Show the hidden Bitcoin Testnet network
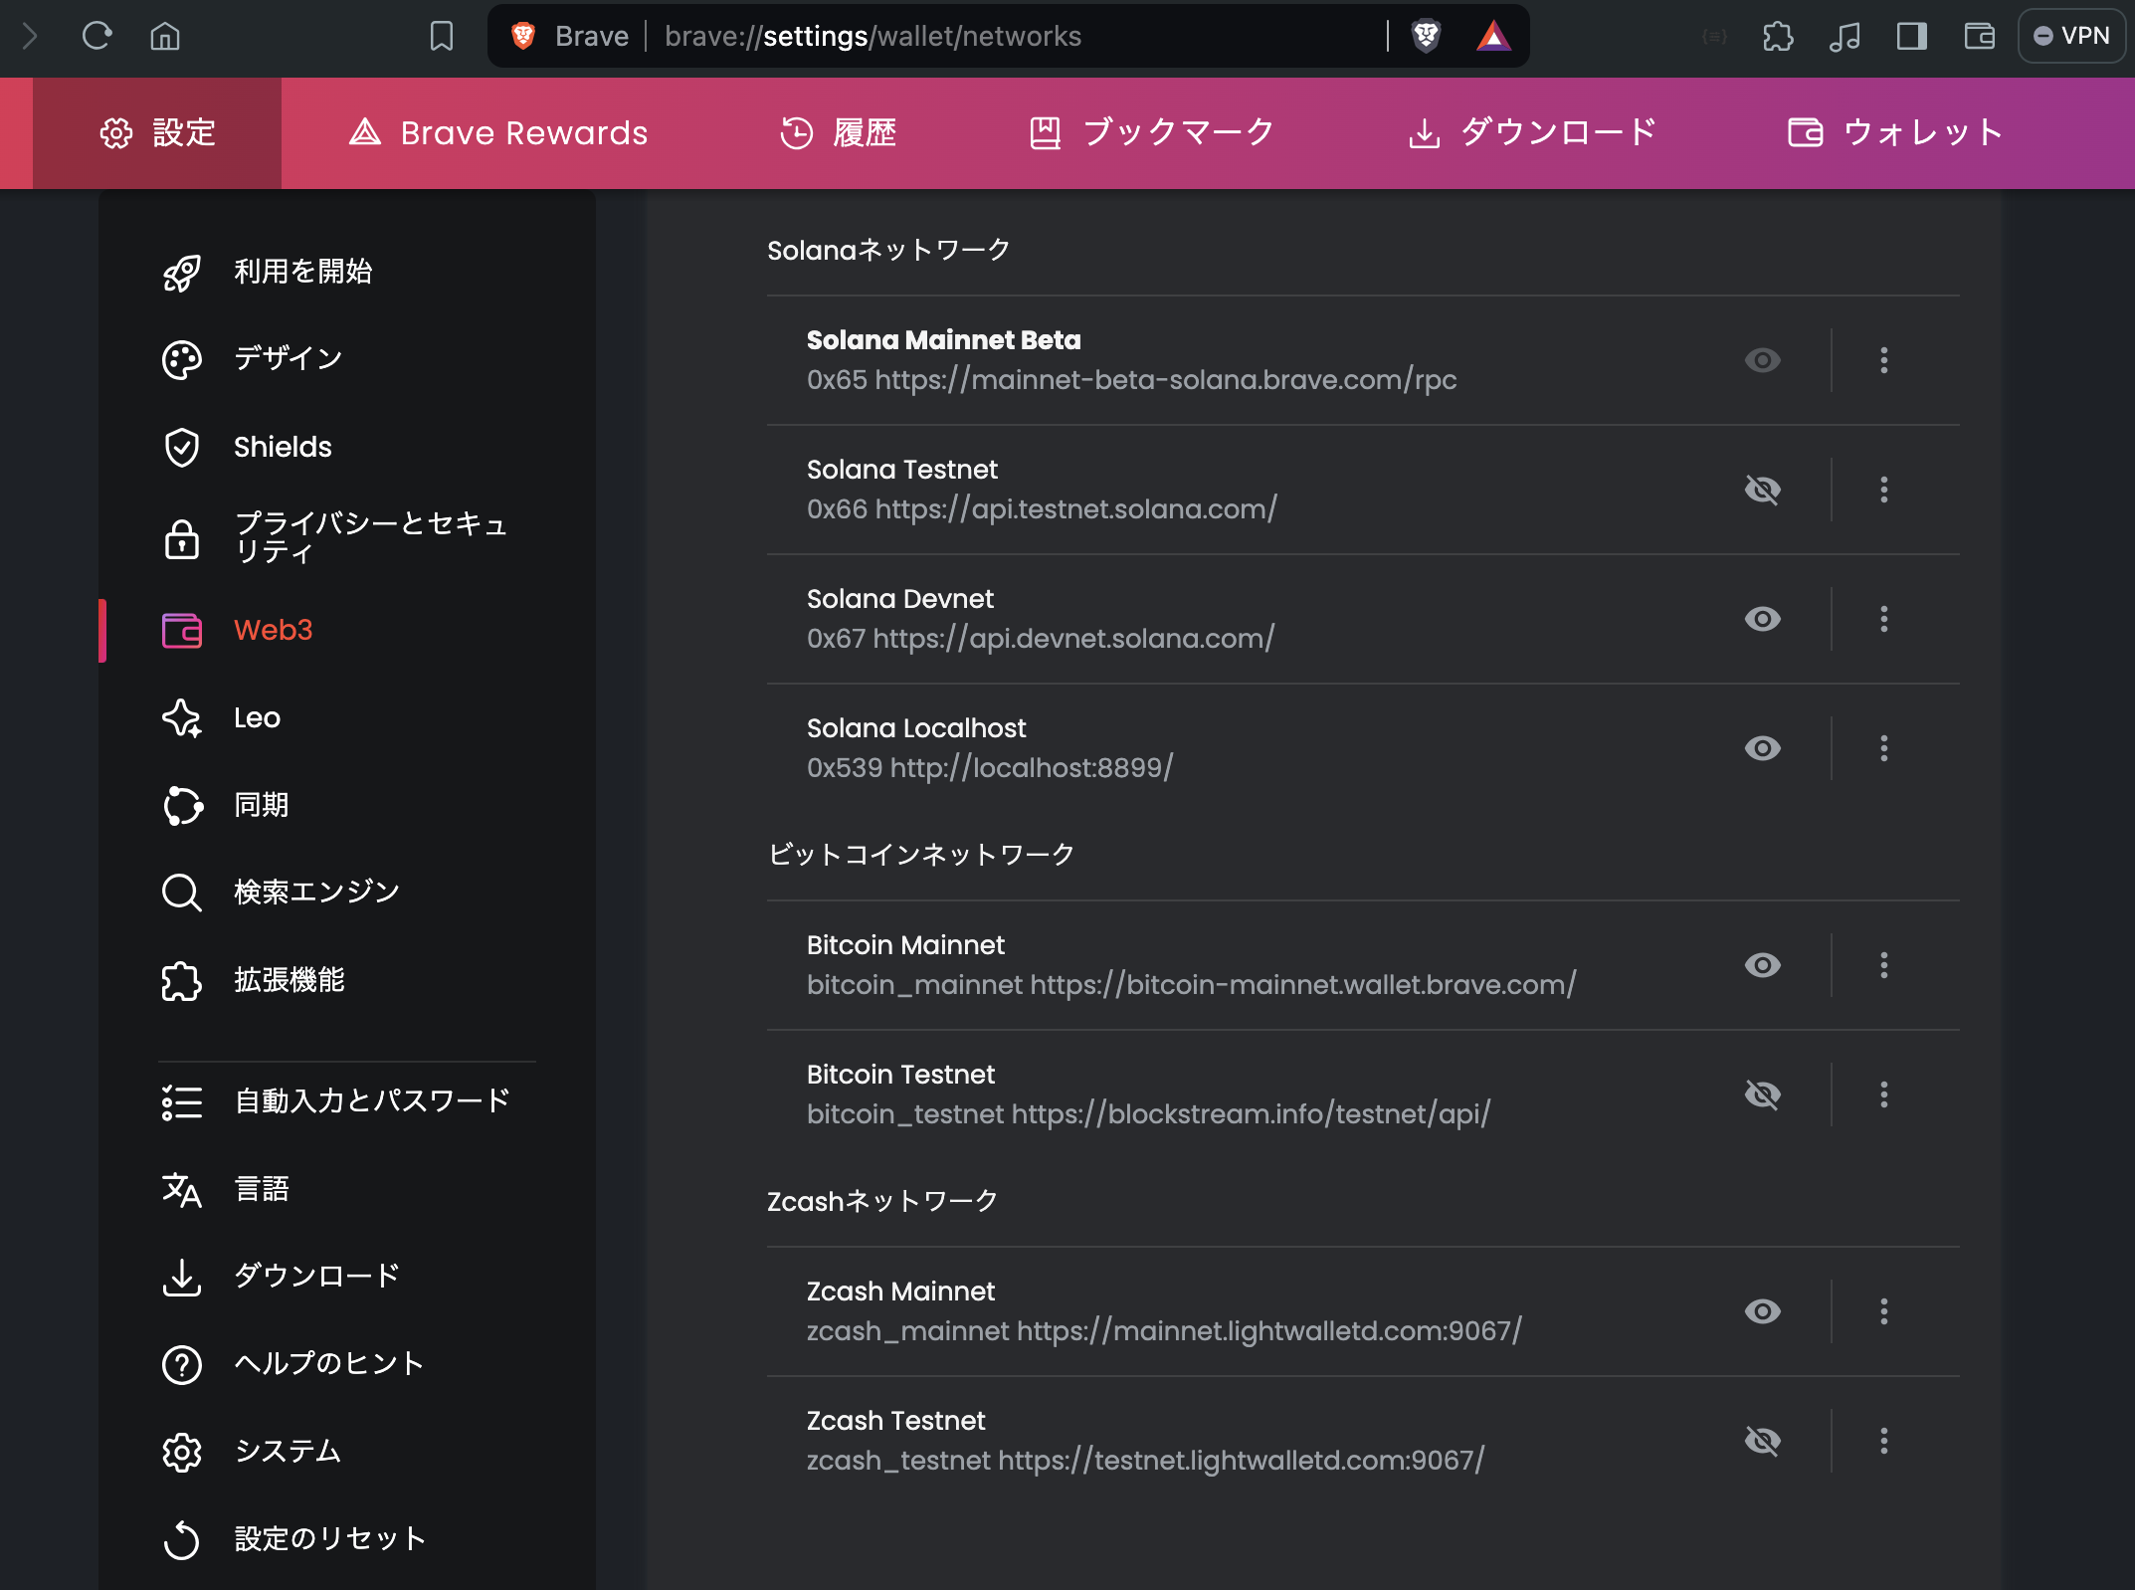The image size is (2135, 1590). click(1762, 1094)
